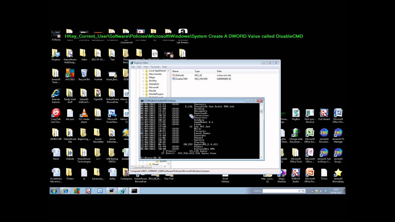The image size is (395, 222).
Task: Open the ROBLOX Studio desktop shortcut
Action: click(296, 175)
